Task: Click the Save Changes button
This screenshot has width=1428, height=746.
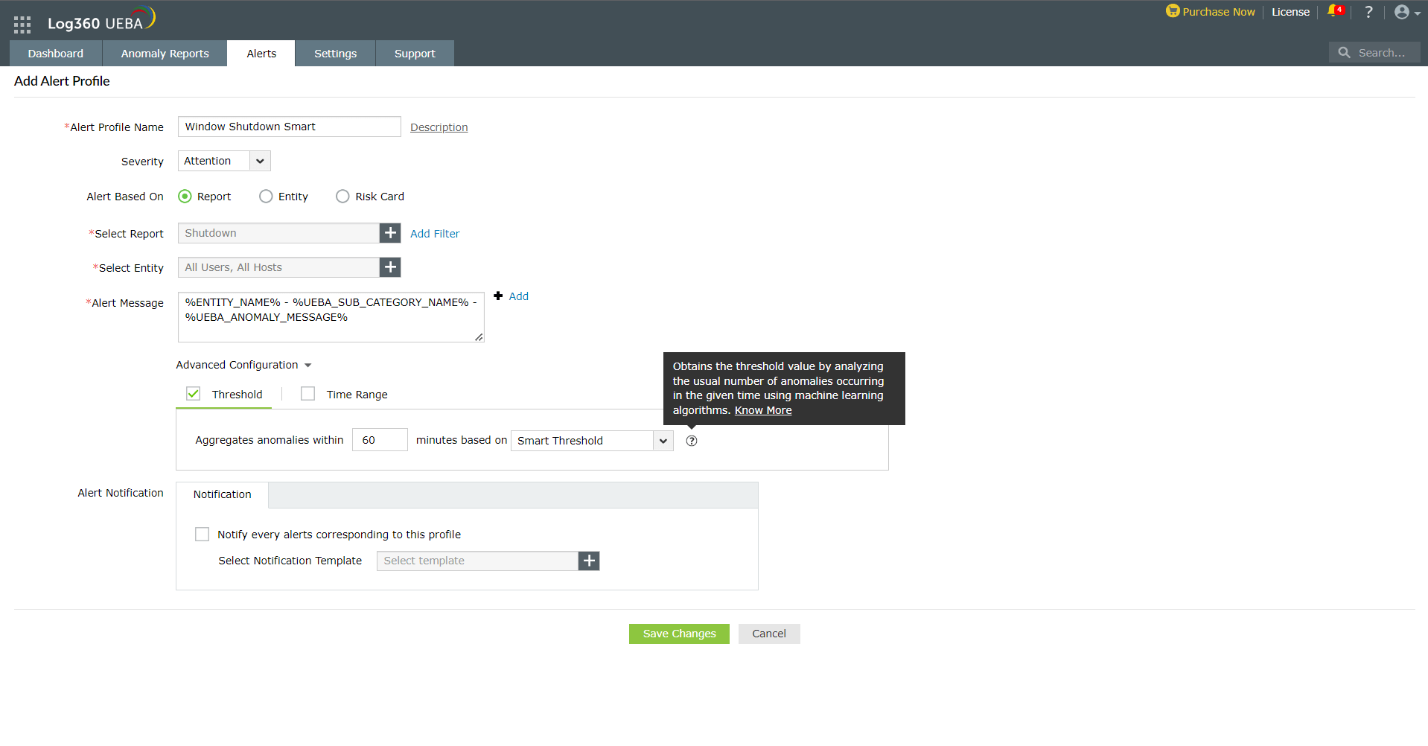Action: tap(678, 634)
